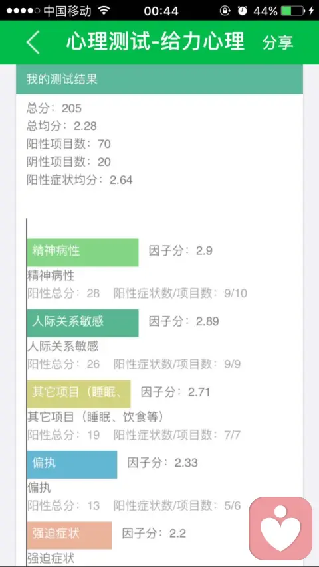Tap the 00:44 clock in status bar
The height and width of the screenshot is (567, 319).
click(161, 11)
